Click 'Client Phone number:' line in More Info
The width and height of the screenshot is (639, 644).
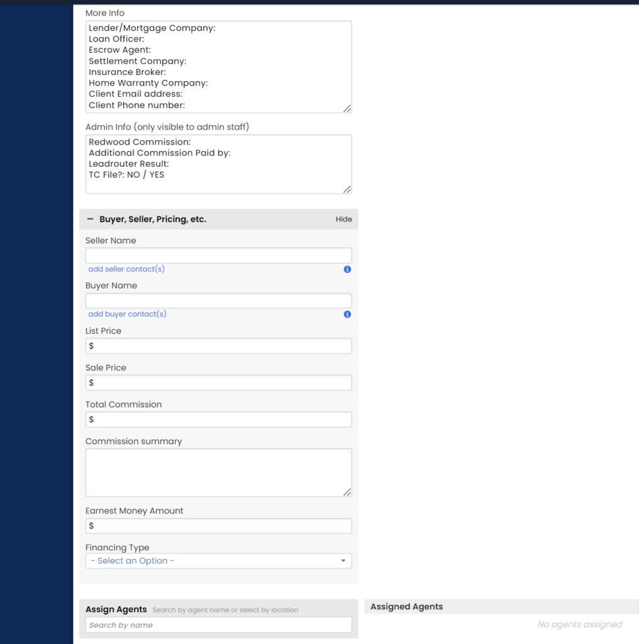pos(137,105)
